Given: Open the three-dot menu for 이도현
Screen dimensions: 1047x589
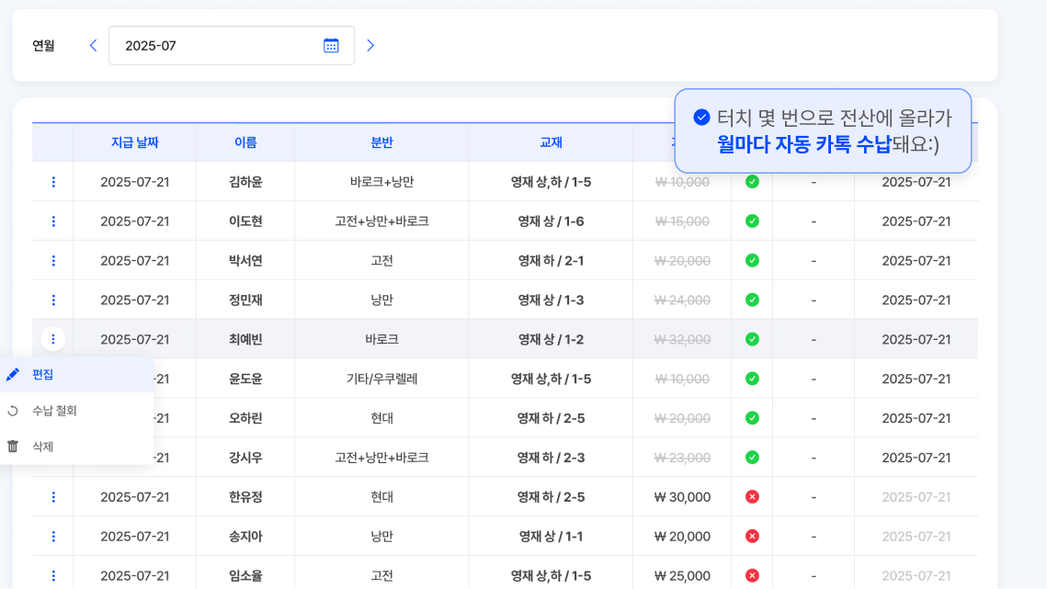Looking at the screenshot, I should (53, 221).
